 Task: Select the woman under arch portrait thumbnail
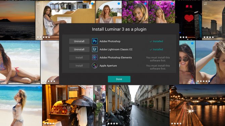click(108, 12)
